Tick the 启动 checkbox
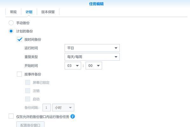Screen dimensions: 190x127 point(28,99)
